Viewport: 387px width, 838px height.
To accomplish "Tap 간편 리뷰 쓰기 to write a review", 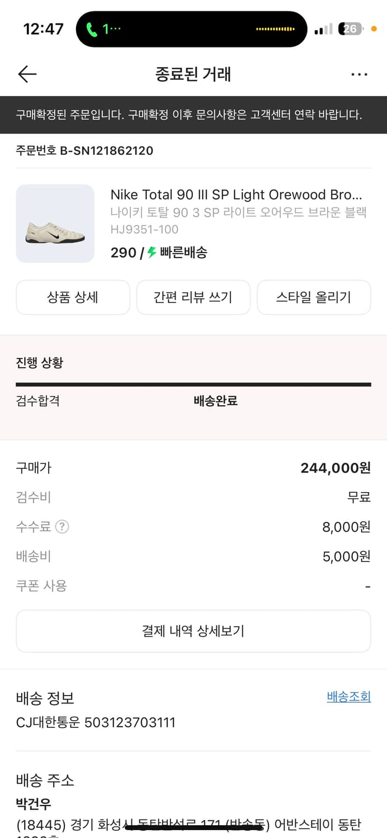I will click(x=193, y=297).
